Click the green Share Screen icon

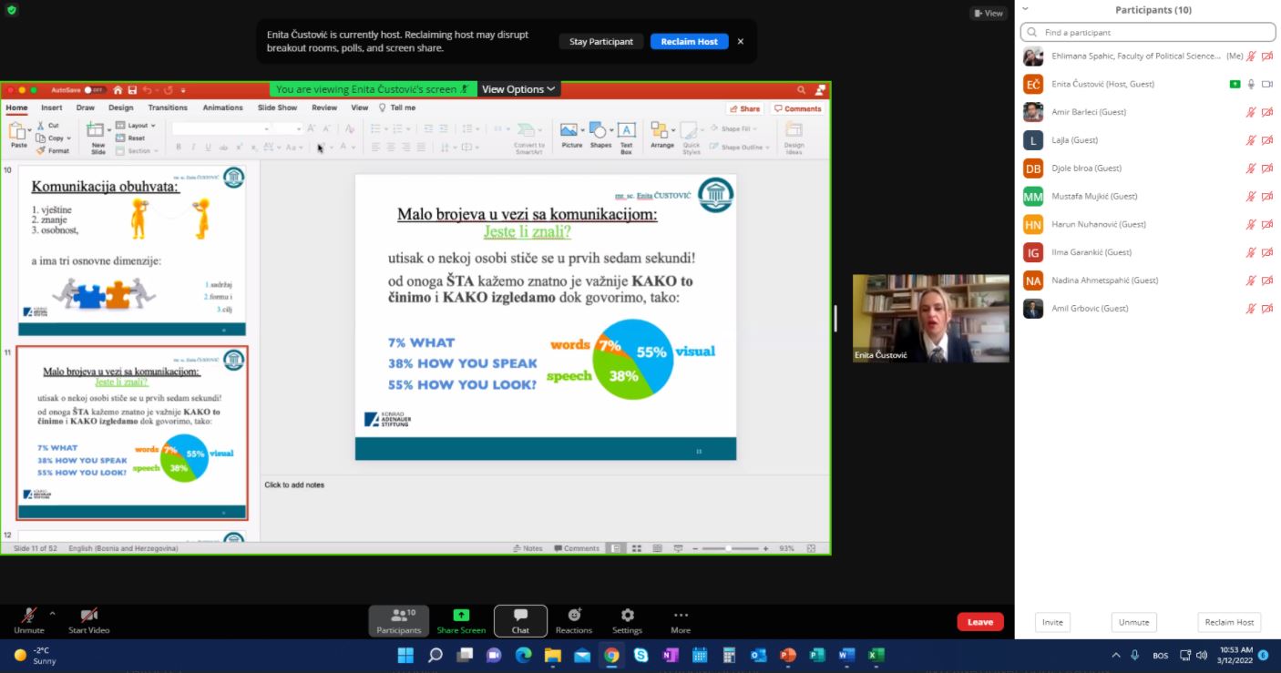point(461,616)
